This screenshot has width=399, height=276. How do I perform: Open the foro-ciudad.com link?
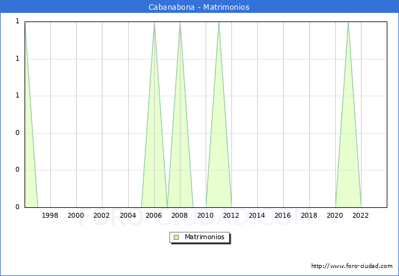tap(352, 266)
